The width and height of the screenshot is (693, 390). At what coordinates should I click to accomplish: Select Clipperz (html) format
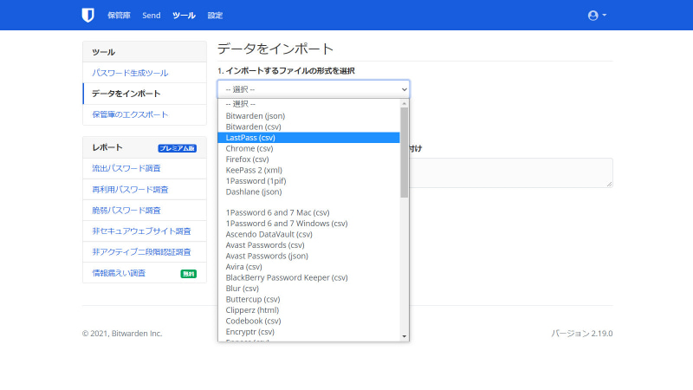point(308,310)
